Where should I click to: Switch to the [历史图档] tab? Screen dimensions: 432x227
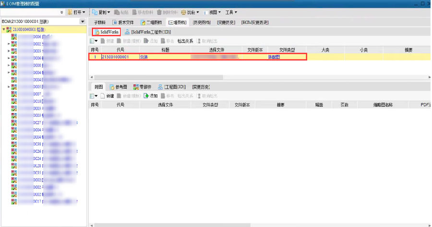pyautogui.click(x=202, y=23)
